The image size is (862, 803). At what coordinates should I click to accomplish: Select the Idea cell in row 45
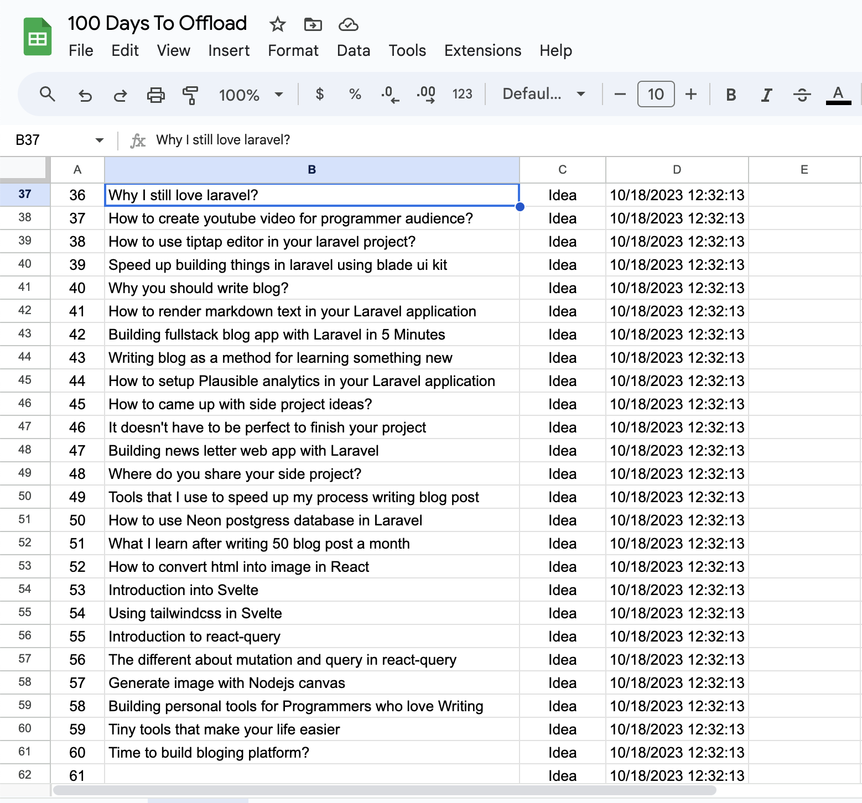coord(563,381)
